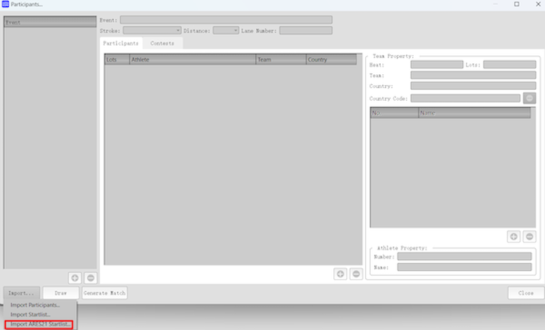Add an athlete to the team member list
This screenshot has width=545, height=330.
coord(514,237)
